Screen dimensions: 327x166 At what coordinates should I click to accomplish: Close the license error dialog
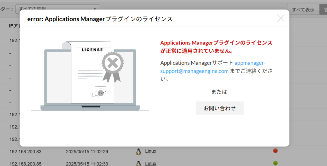coord(281,18)
